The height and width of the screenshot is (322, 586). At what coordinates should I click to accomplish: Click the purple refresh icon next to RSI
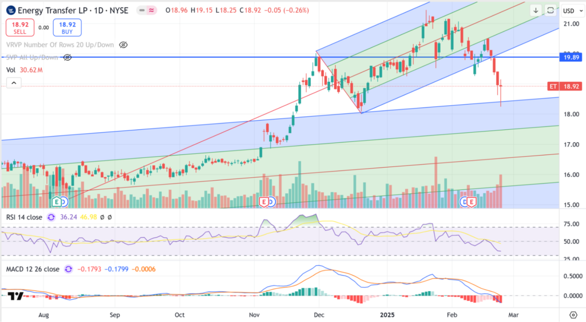coord(51,217)
